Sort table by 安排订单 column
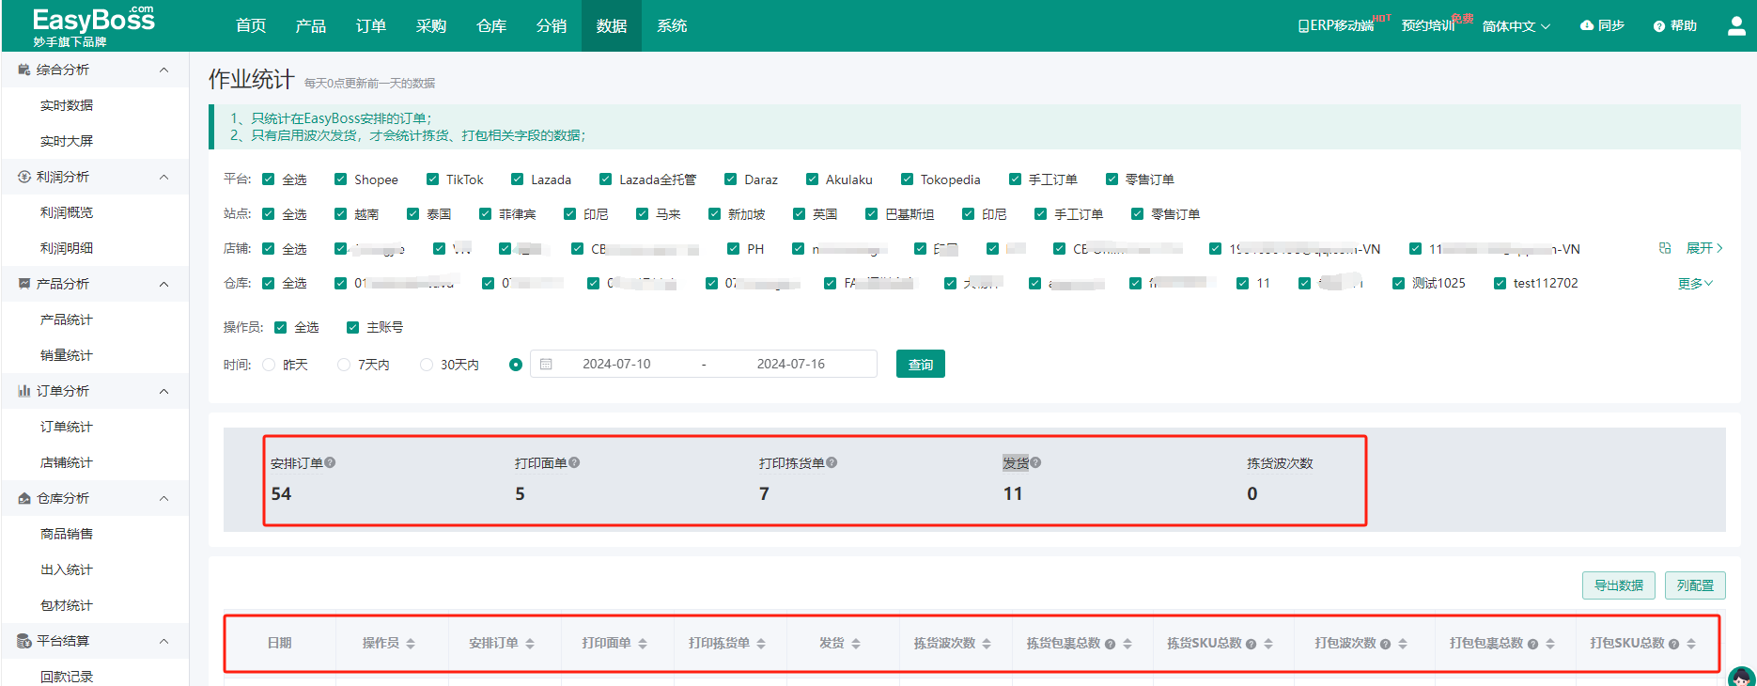 pos(530,644)
